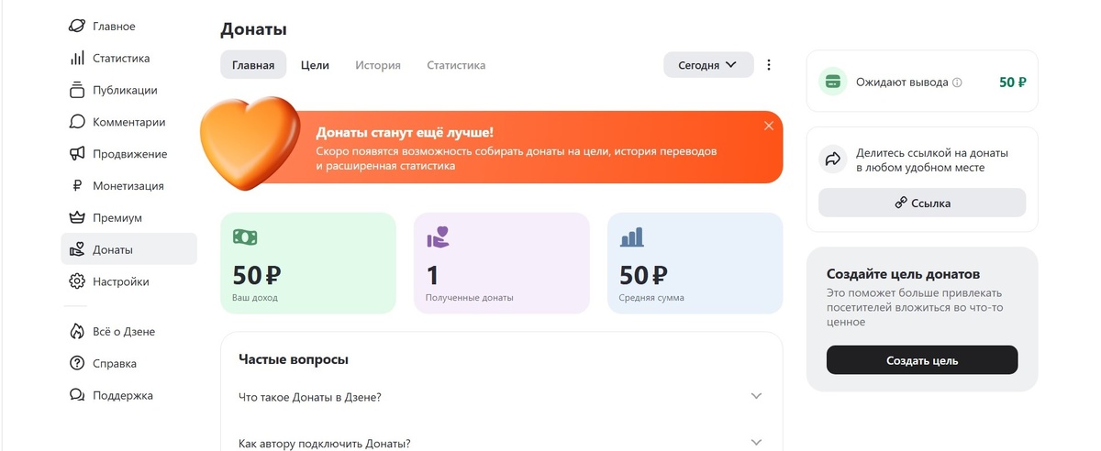Click the green wallet icon in Ожидают вывода

[833, 82]
